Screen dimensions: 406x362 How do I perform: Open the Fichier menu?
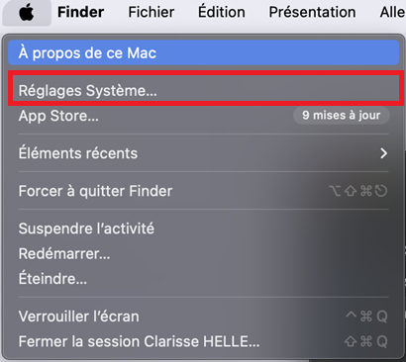point(152,12)
